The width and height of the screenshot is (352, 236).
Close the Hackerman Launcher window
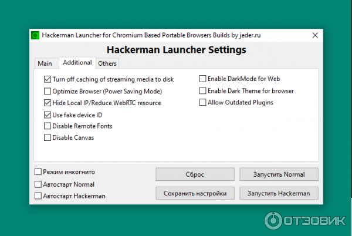click(315, 35)
